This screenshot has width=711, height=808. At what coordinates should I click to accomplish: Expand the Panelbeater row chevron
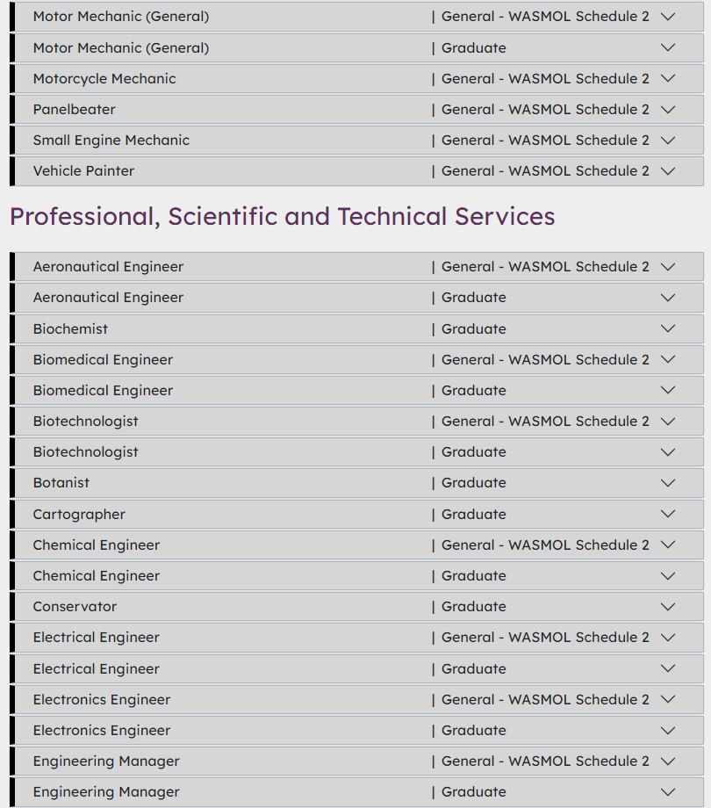(668, 110)
